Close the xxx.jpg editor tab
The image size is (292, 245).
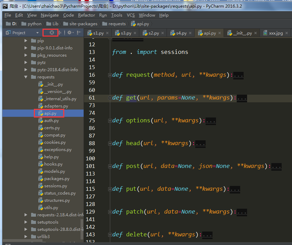(287, 33)
